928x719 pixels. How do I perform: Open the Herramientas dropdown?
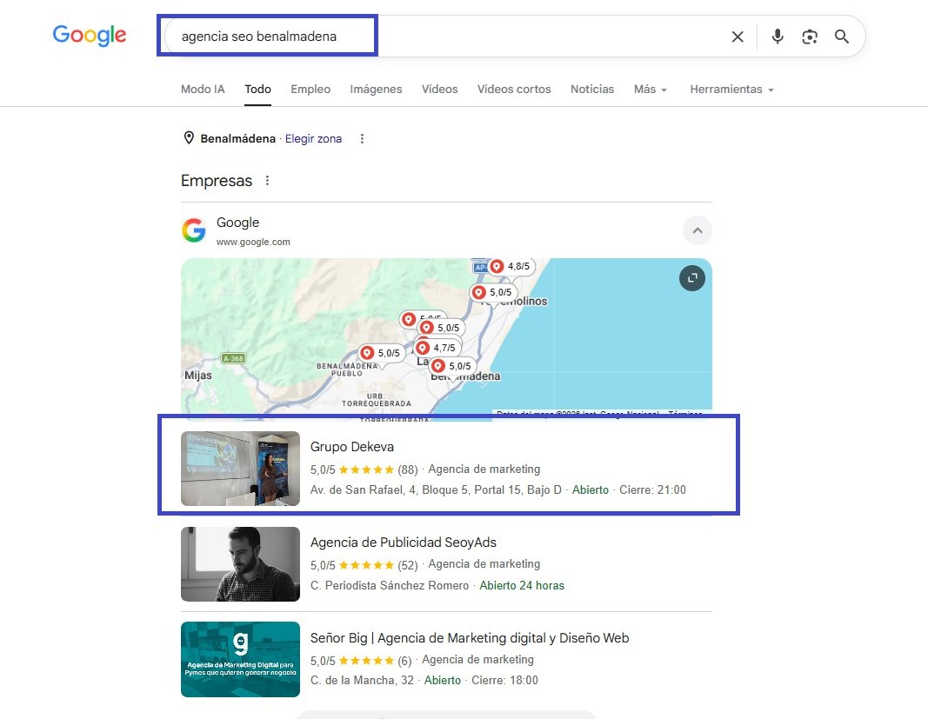732,89
